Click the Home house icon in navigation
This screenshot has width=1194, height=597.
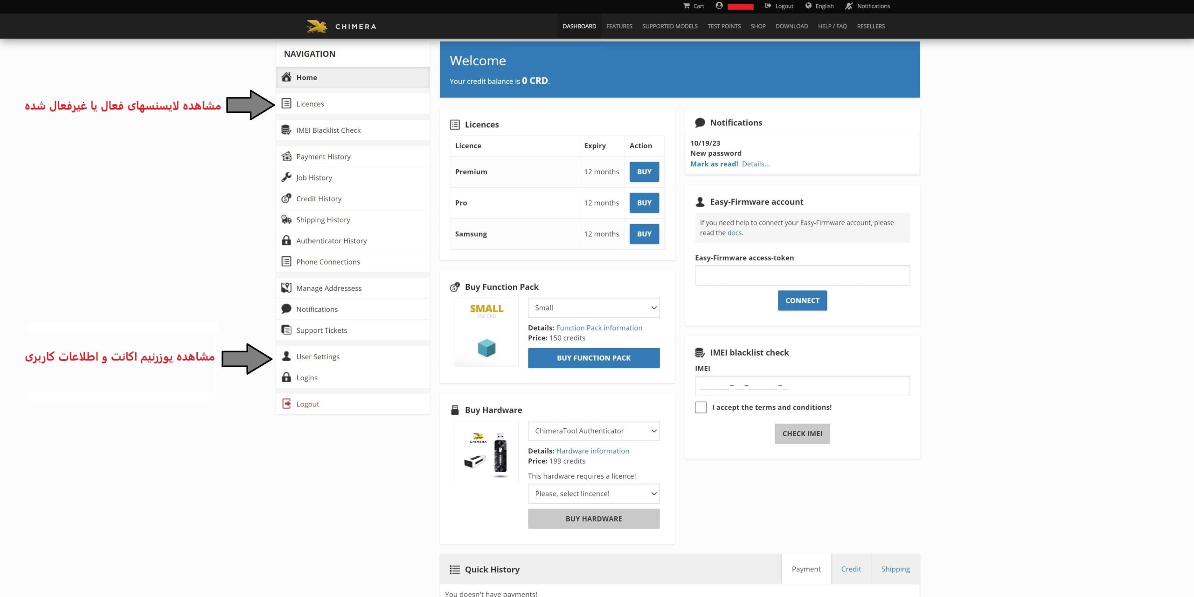[x=286, y=77]
